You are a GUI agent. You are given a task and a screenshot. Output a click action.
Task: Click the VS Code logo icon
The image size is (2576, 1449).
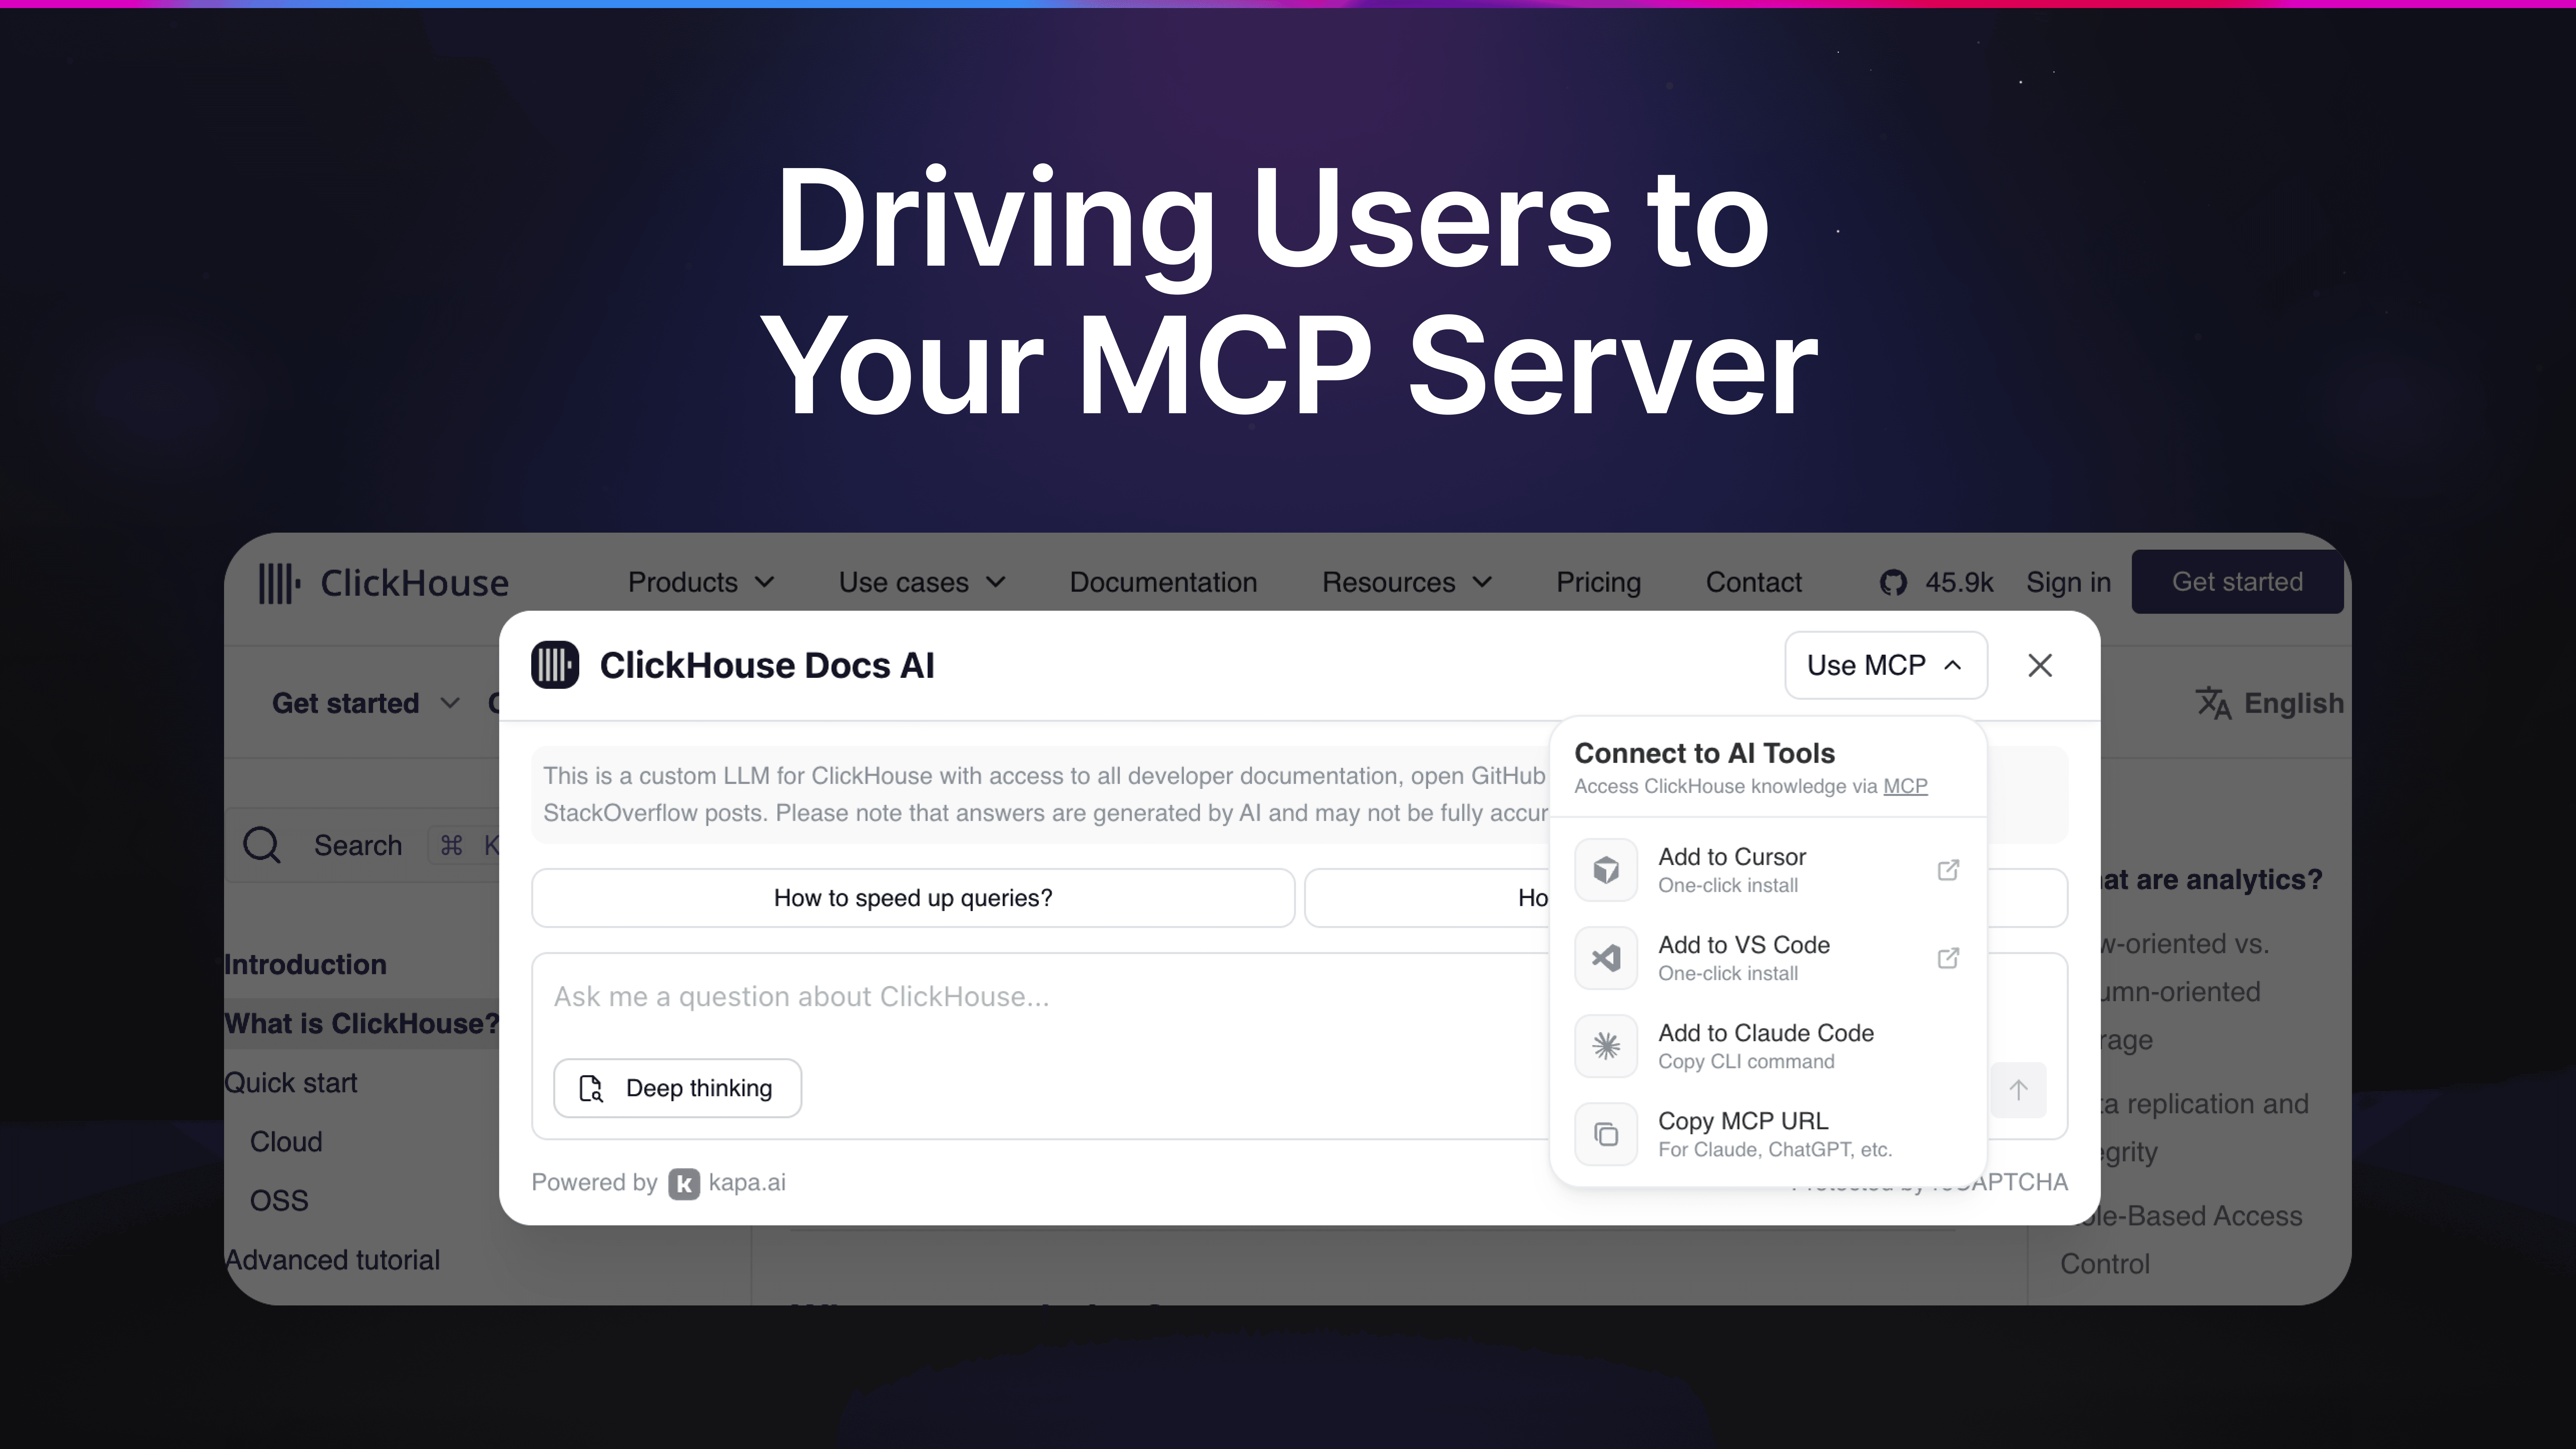[x=1606, y=958]
